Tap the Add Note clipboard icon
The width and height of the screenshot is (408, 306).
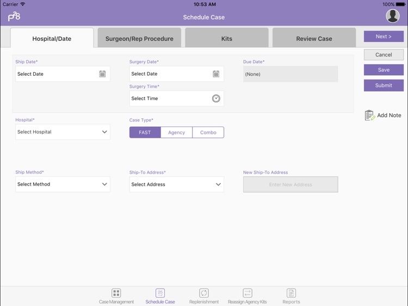point(369,115)
